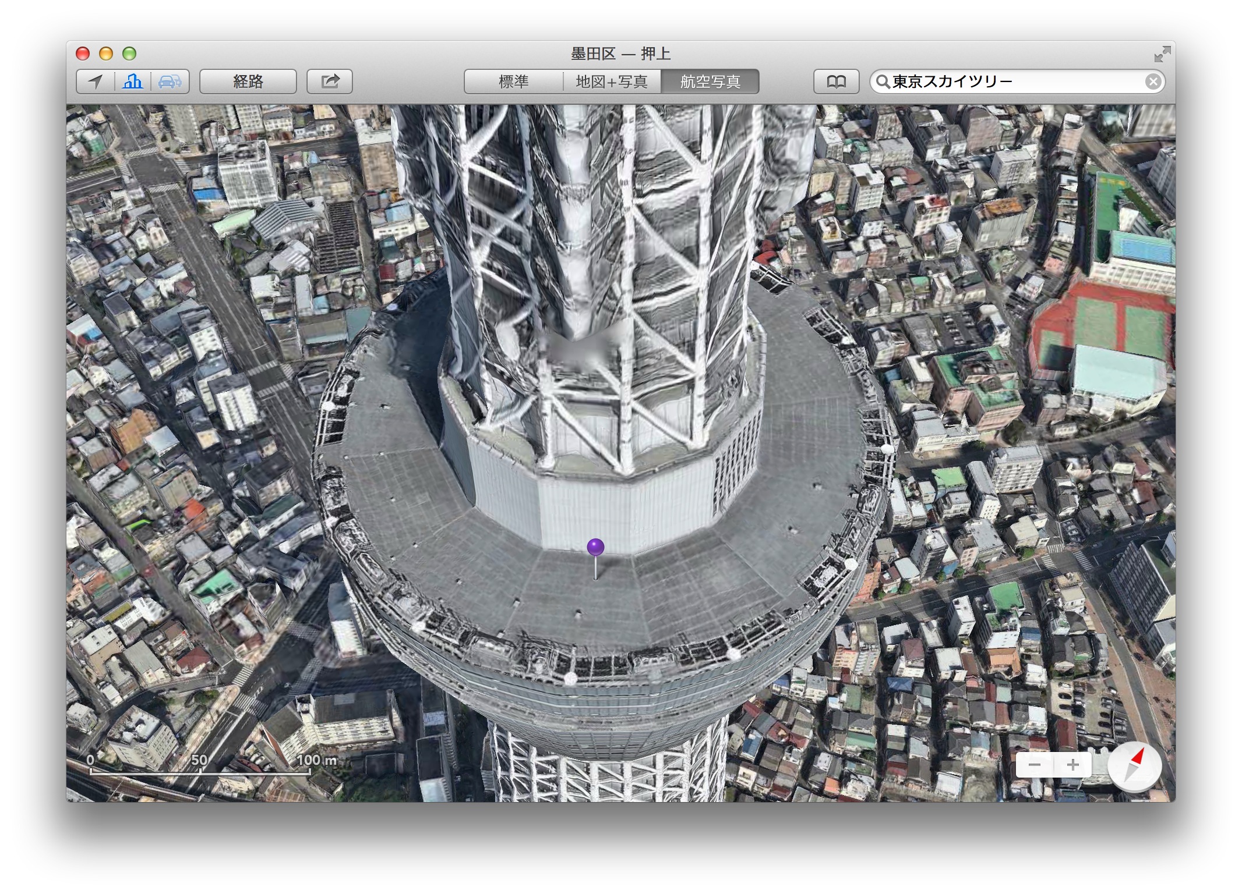
Task: Click the share arrow icon
Action: 330,81
